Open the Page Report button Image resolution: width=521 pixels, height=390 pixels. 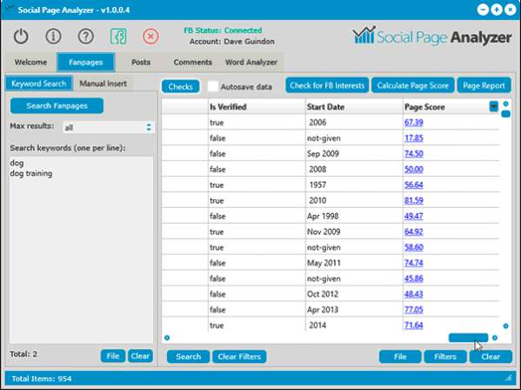[484, 85]
